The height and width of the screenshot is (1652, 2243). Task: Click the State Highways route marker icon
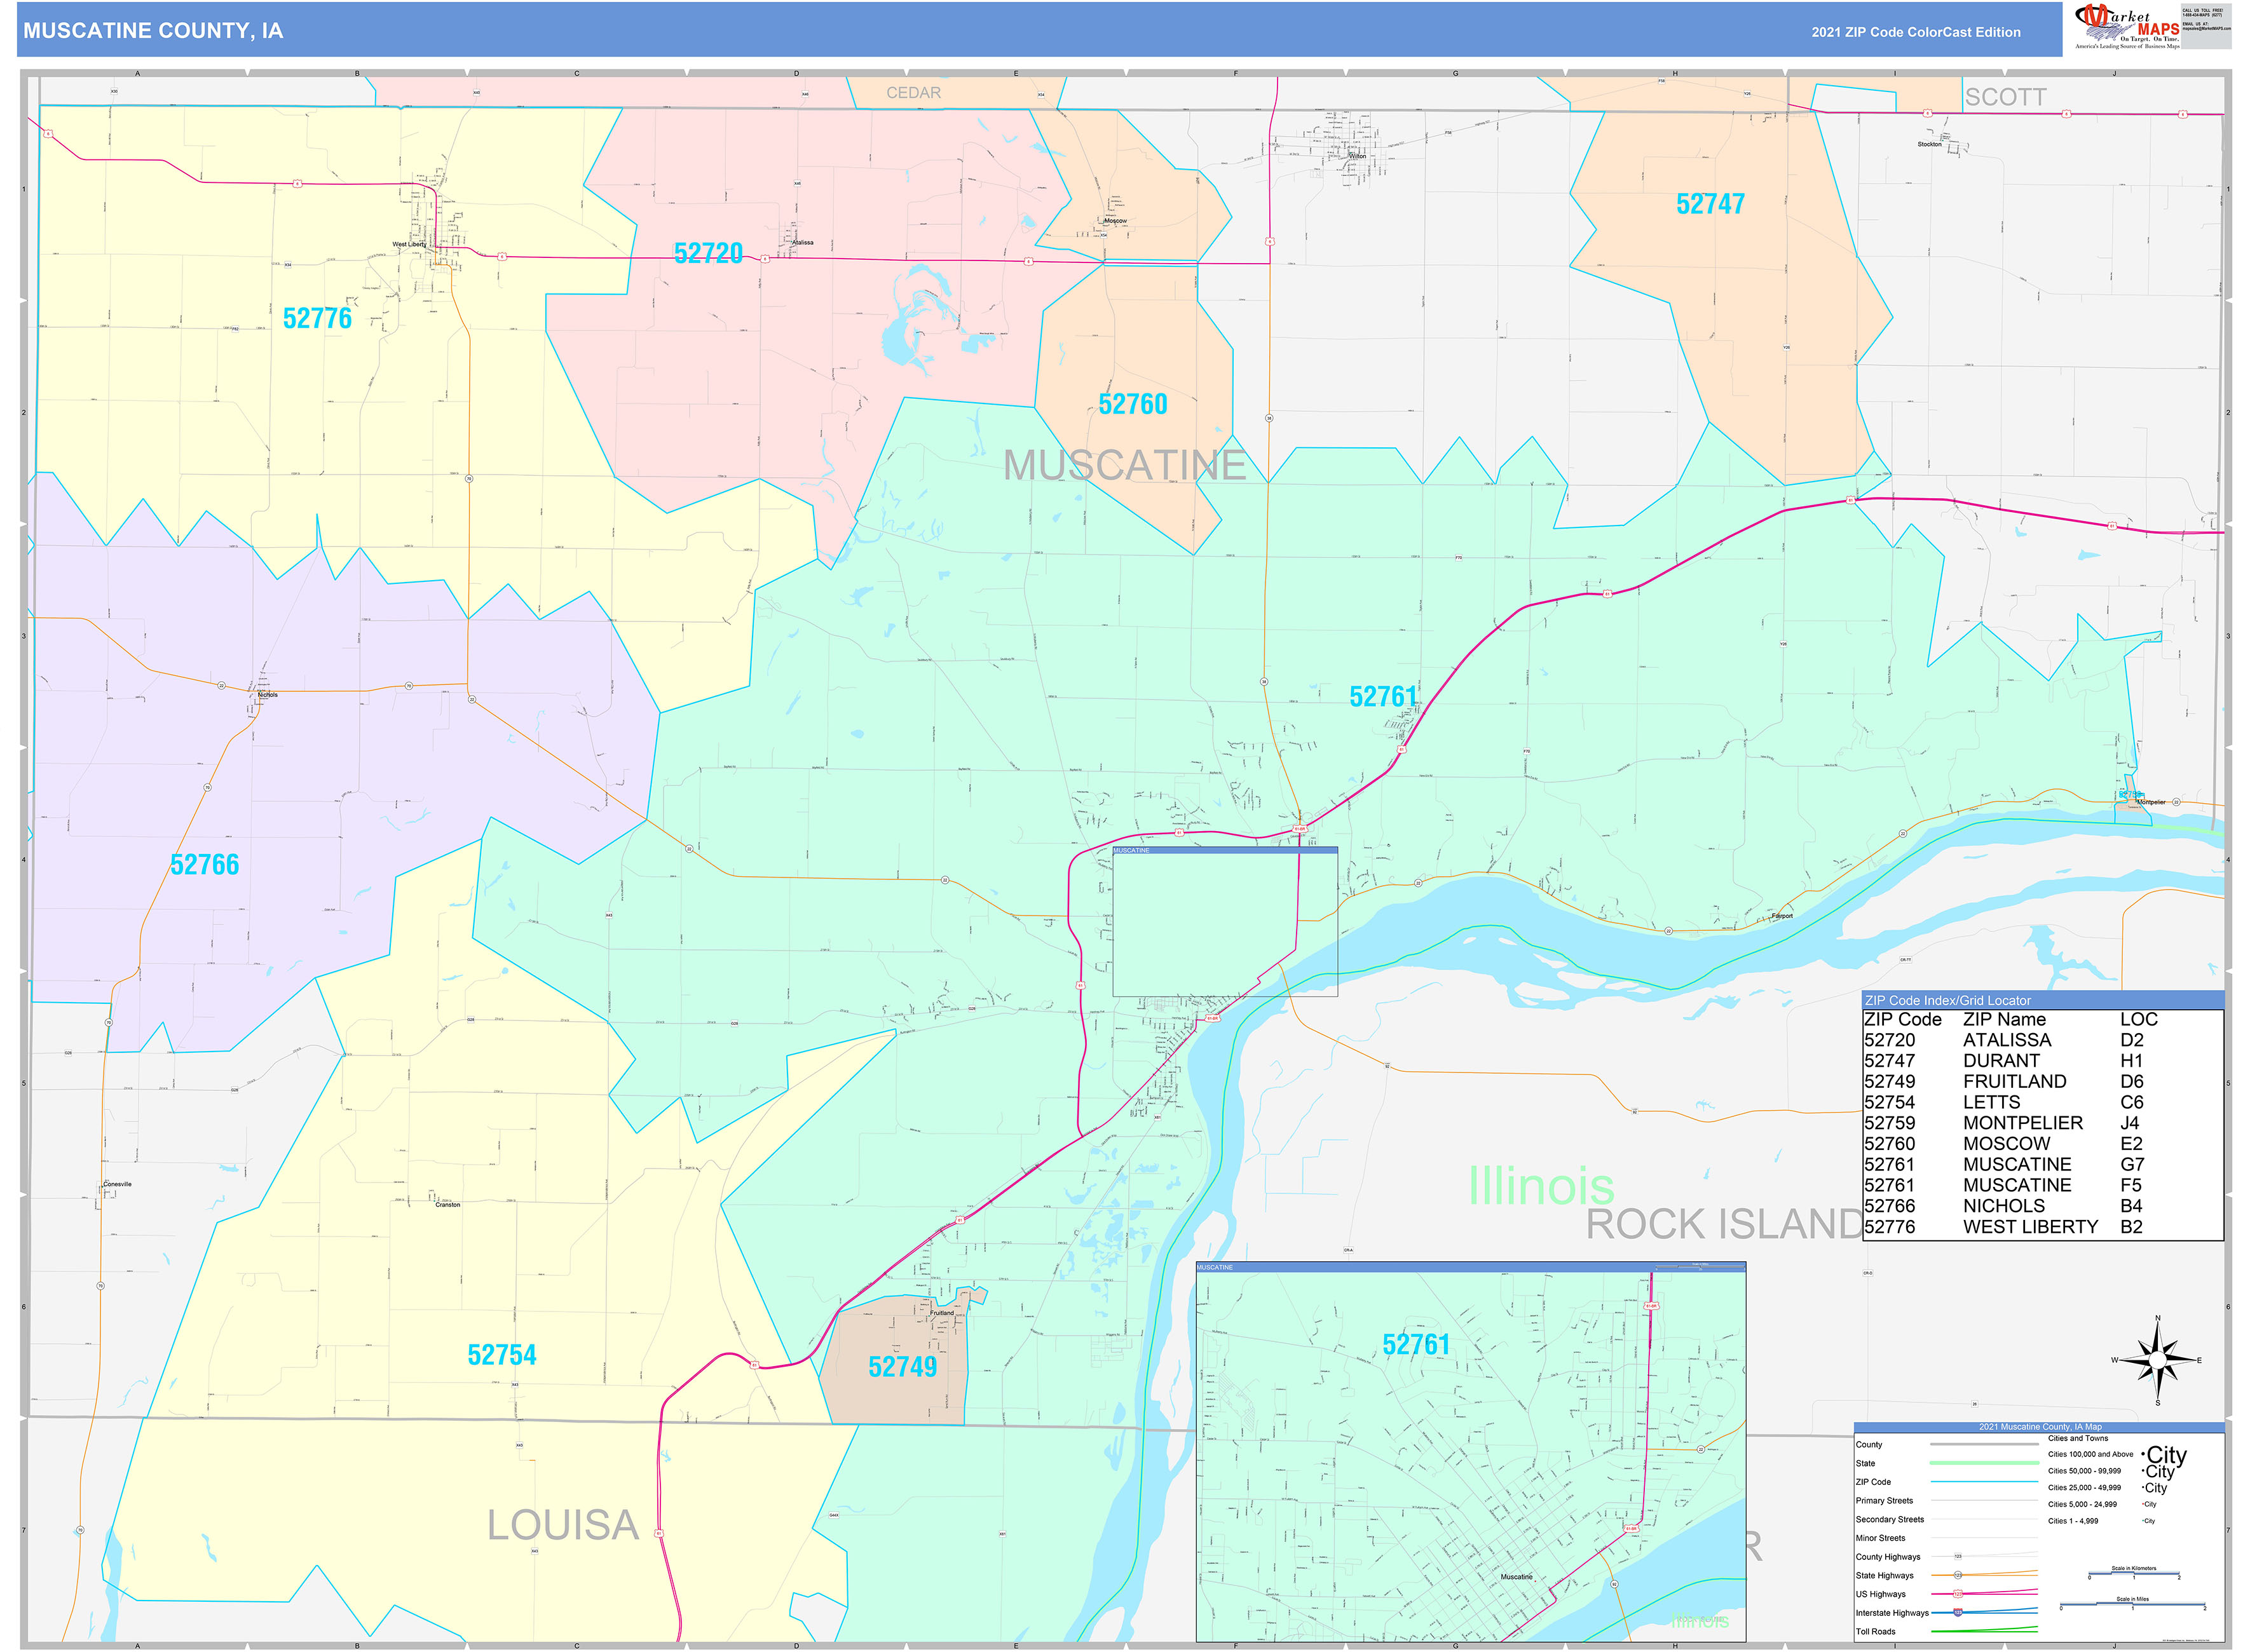(x=1959, y=1575)
